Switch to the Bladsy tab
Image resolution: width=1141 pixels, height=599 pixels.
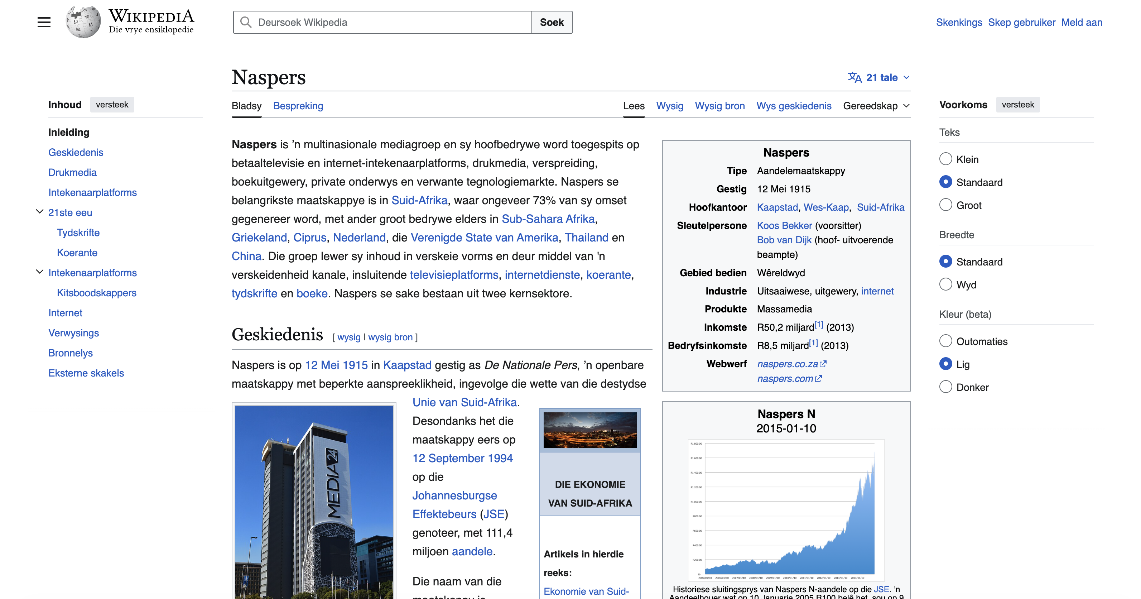247,106
